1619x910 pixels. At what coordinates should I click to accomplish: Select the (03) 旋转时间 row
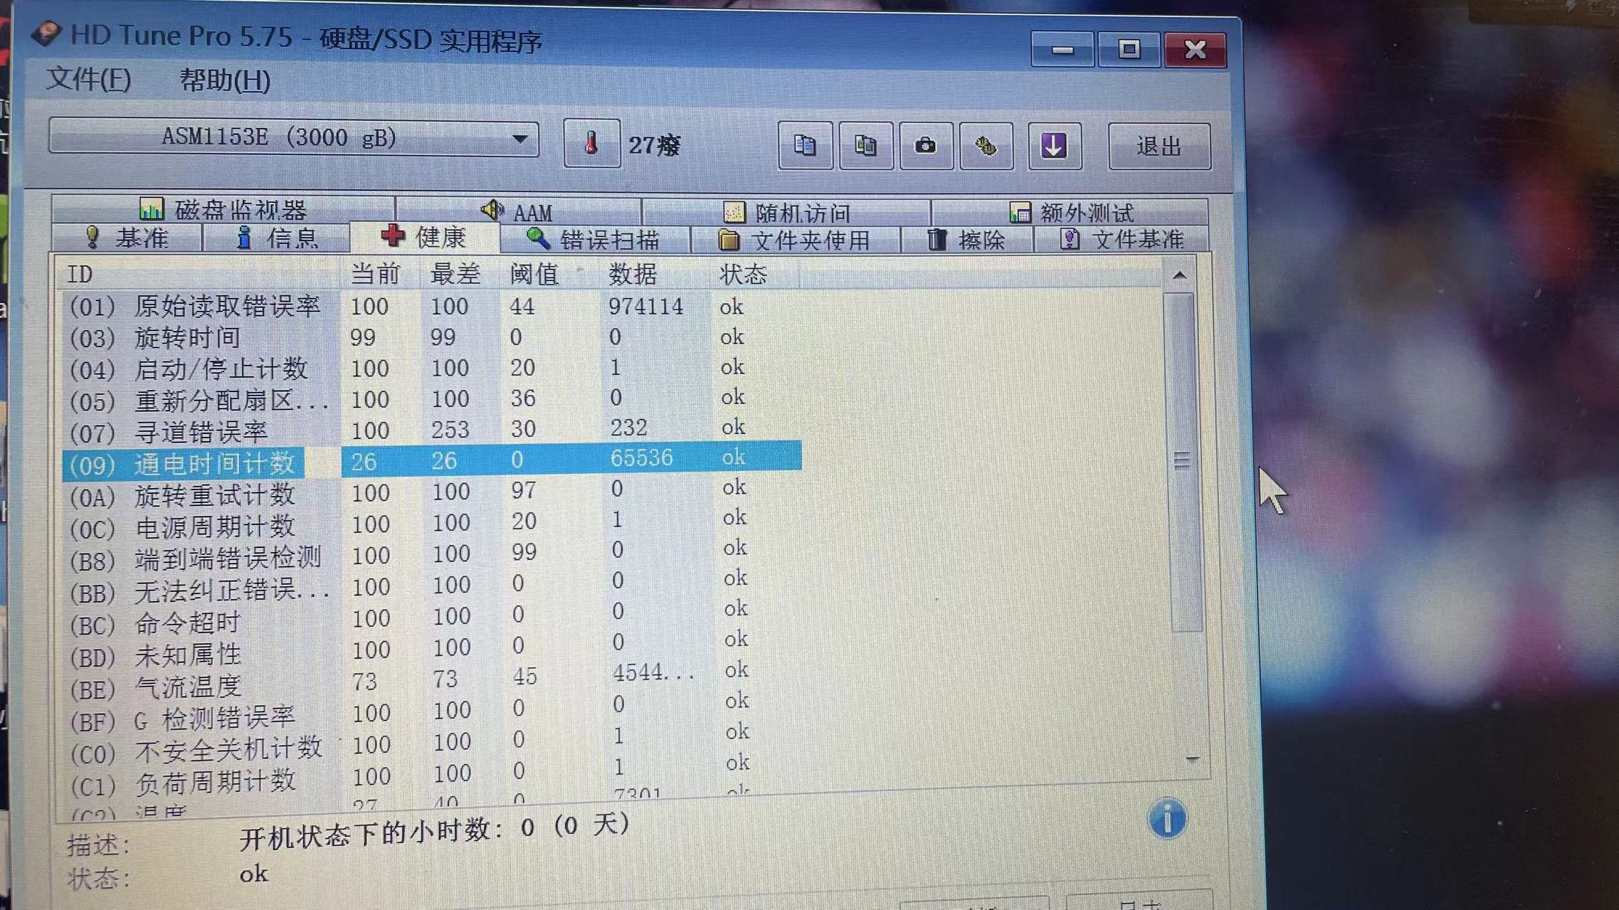[431, 337]
